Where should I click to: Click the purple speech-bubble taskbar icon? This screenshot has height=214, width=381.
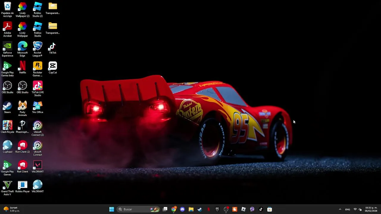click(x=252, y=209)
